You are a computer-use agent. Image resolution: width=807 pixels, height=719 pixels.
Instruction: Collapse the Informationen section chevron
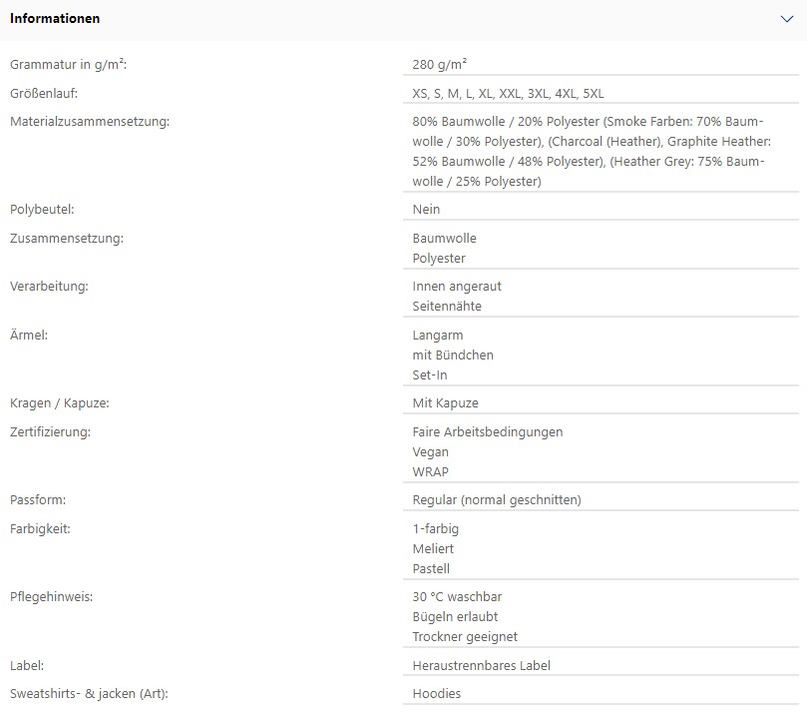click(786, 19)
